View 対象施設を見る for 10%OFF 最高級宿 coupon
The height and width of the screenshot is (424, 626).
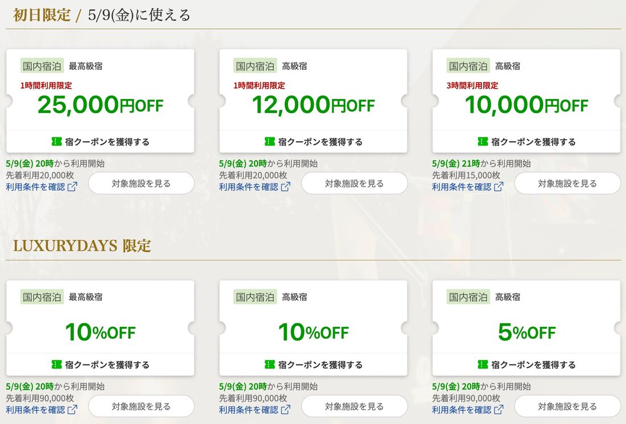click(141, 406)
